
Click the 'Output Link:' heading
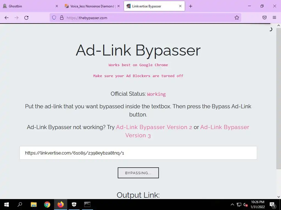(138, 195)
